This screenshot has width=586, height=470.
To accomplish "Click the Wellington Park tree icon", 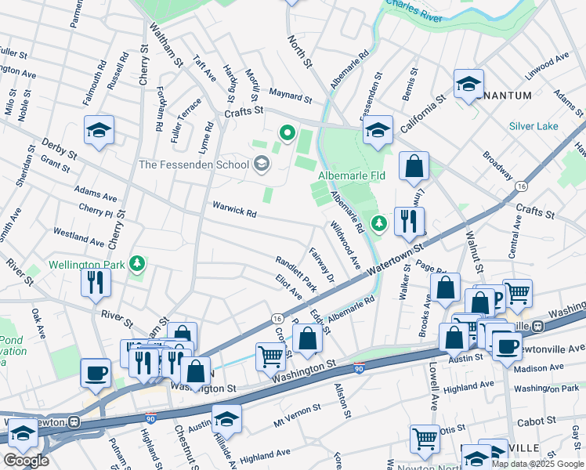I will 138,263.
